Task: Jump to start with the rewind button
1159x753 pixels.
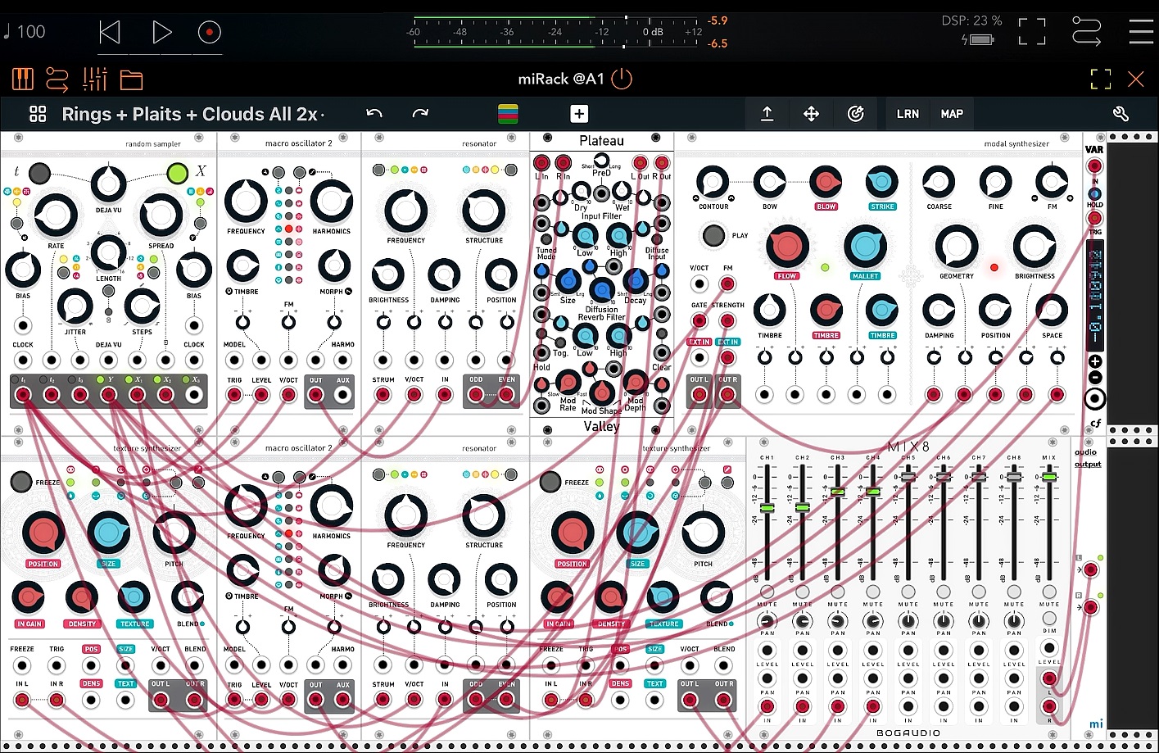Action: (110, 32)
